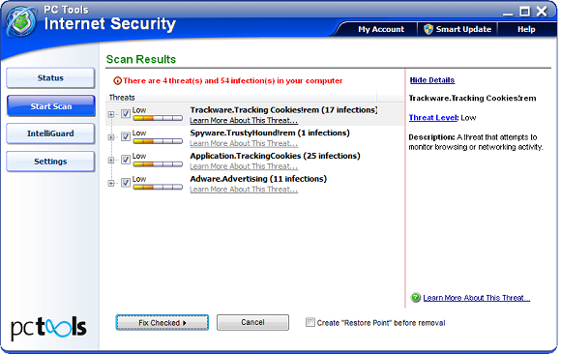Image resolution: width=561 pixels, height=354 pixels.
Task: Open Learn More link under Trackware.Tracking Cookies!rem
Action: click(x=244, y=121)
